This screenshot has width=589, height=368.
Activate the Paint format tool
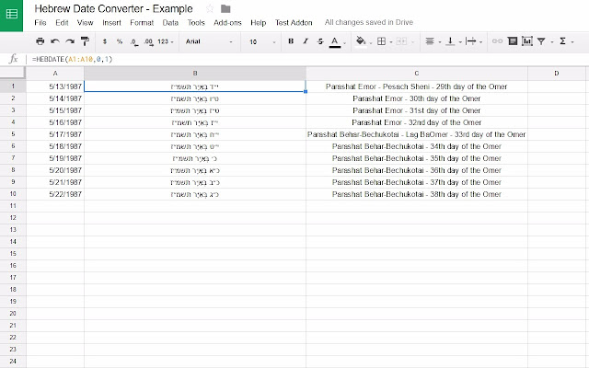[x=85, y=41]
